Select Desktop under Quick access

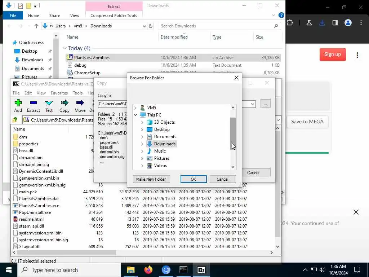click(30, 51)
